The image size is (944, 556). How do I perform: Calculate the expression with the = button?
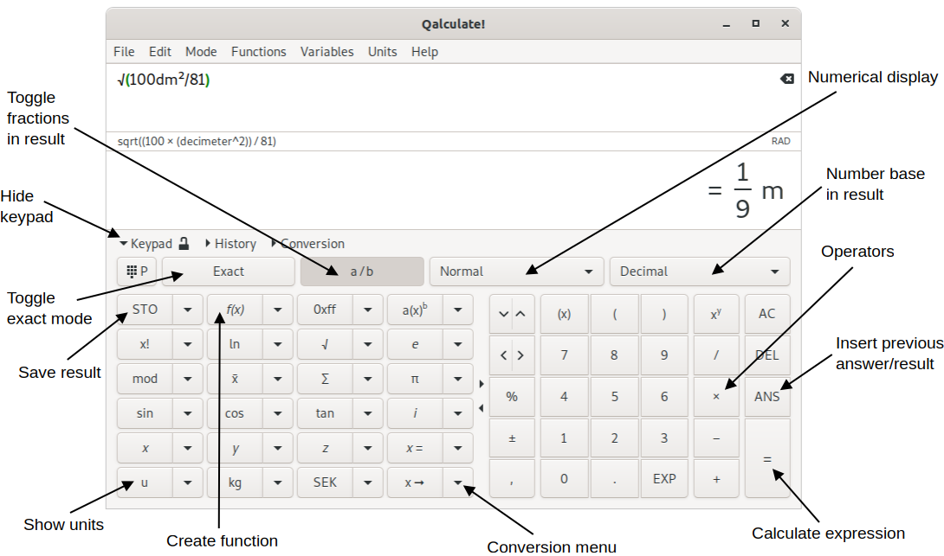pyautogui.click(x=766, y=457)
